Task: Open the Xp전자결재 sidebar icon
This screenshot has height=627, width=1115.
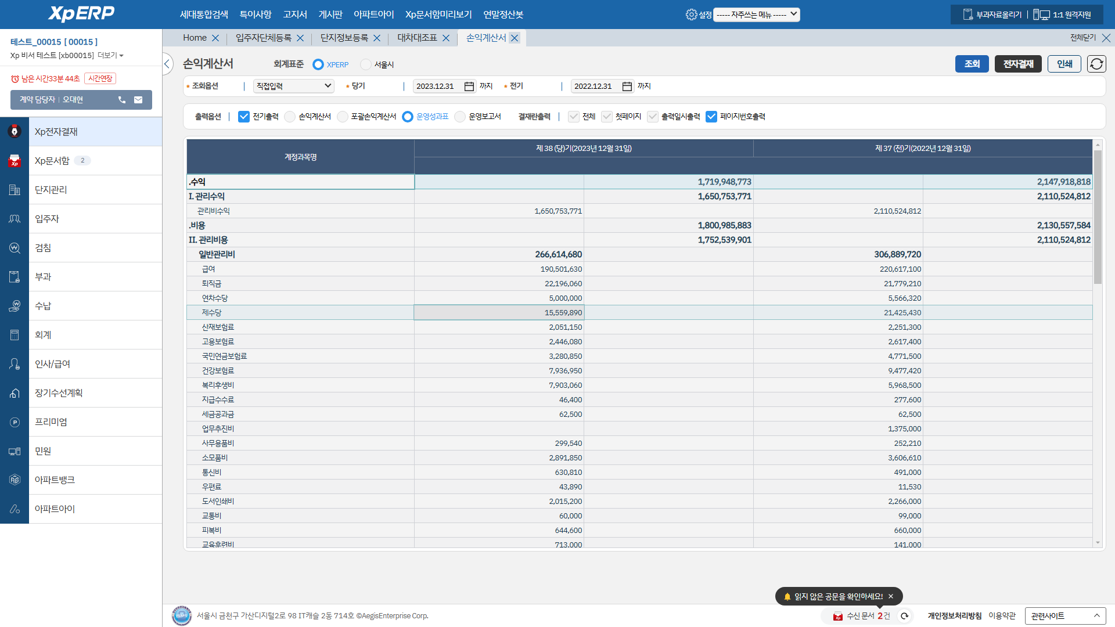Action: point(15,132)
